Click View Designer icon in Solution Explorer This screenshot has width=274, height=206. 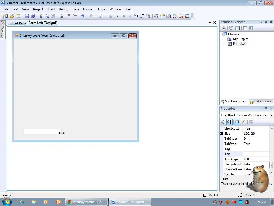click(251, 28)
